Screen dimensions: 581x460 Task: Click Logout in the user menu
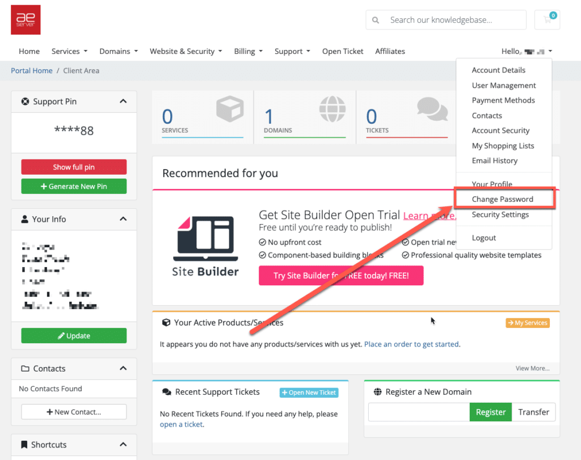pos(483,238)
